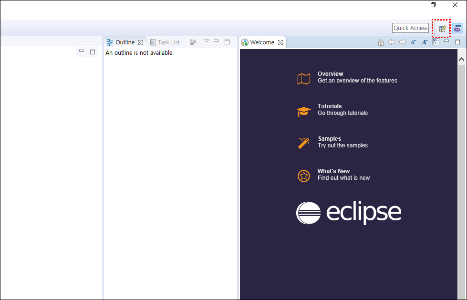The image size is (467, 300).
Task: Close the Welcome tab
Action: point(280,42)
